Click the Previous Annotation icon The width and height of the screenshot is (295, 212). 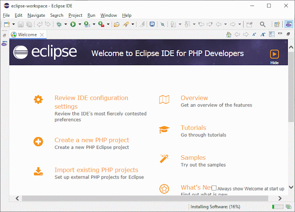tap(187, 24)
